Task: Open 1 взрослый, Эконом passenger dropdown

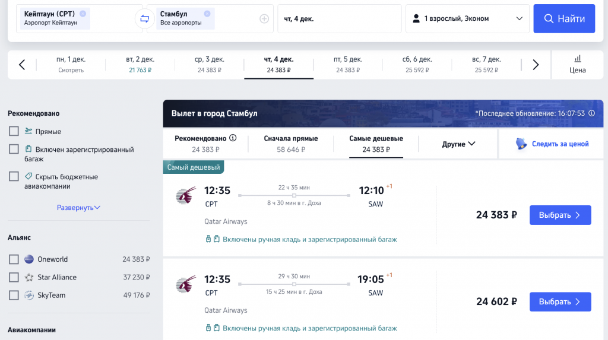Action: pyautogui.click(x=467, y=18)
